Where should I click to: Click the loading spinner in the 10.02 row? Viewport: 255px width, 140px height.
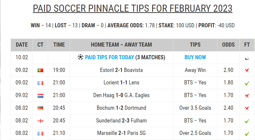click(x=247, y=58)
